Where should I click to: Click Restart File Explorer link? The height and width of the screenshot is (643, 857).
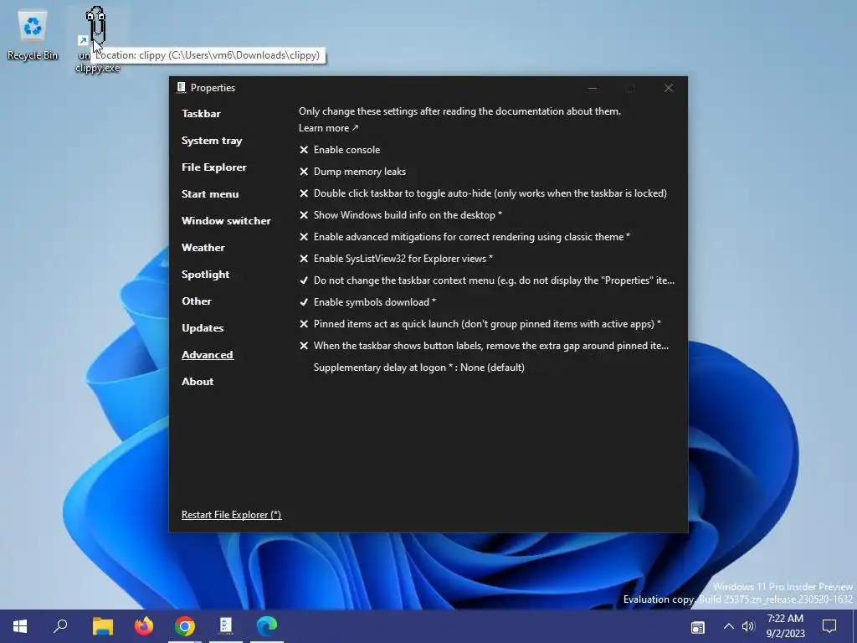click(232, 515)
